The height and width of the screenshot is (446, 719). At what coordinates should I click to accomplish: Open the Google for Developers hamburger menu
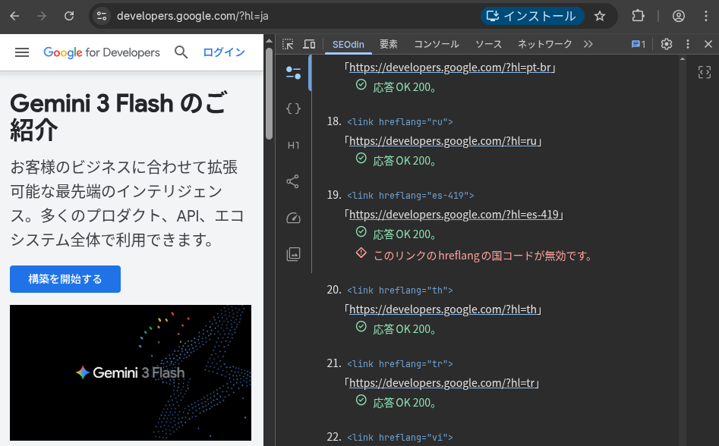point(22,52)
